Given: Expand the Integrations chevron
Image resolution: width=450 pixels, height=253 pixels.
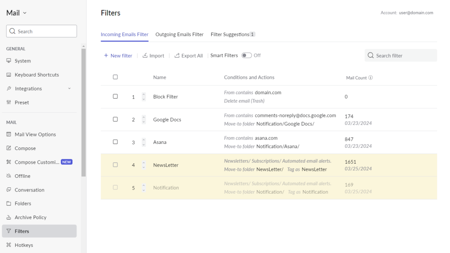Looking at the screenshot, I should (x=69, y=89).
